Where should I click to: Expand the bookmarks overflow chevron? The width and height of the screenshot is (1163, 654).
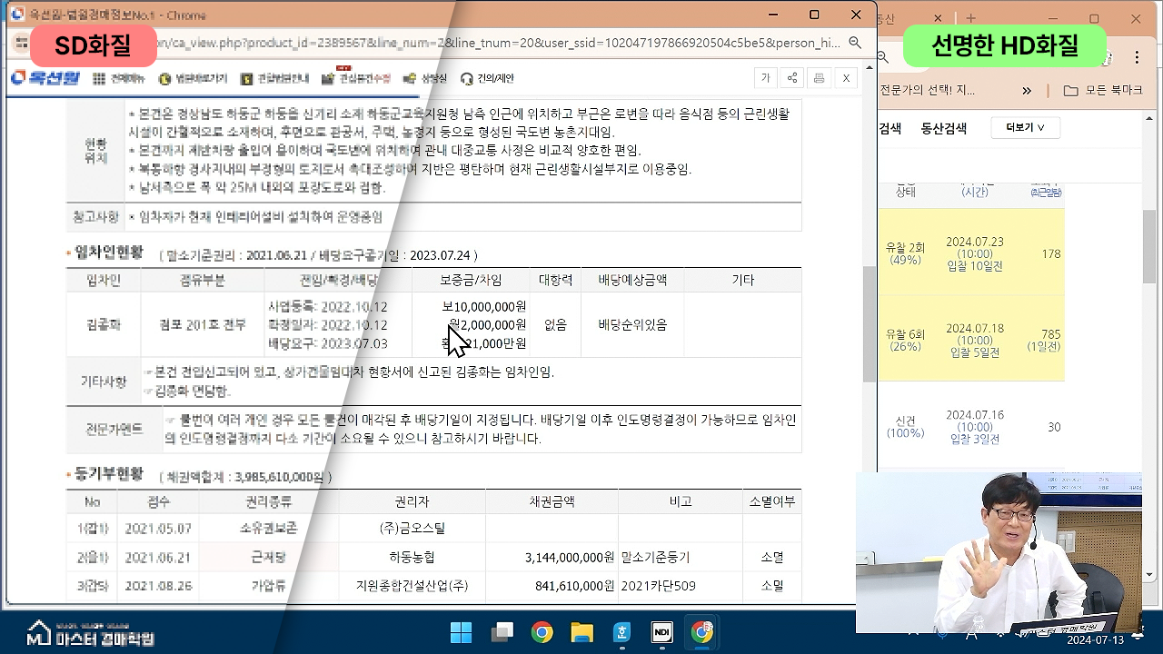(x=1027, y=91)
